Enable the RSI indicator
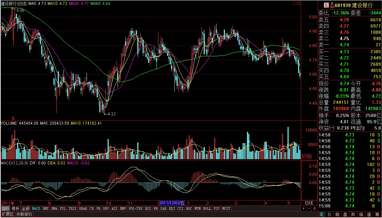This screenshot has height=218, width=382. [x=148, y=208]
